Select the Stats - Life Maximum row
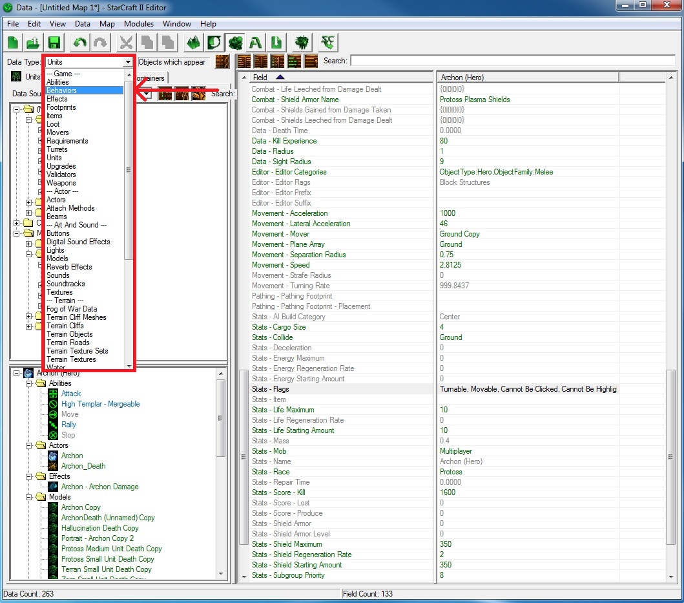 pyautogui.click(x=283, y=410)
